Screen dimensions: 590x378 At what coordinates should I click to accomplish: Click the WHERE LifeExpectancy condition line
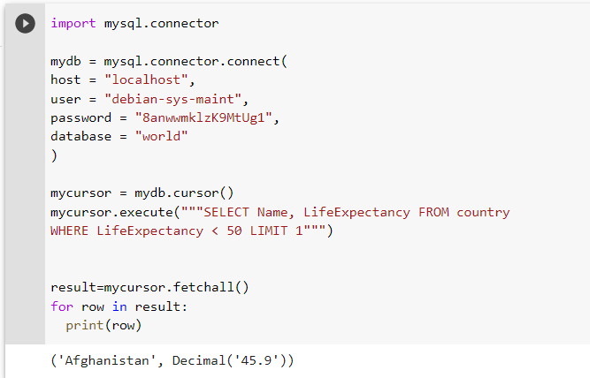pyautogui.click(x=192, y=231)
